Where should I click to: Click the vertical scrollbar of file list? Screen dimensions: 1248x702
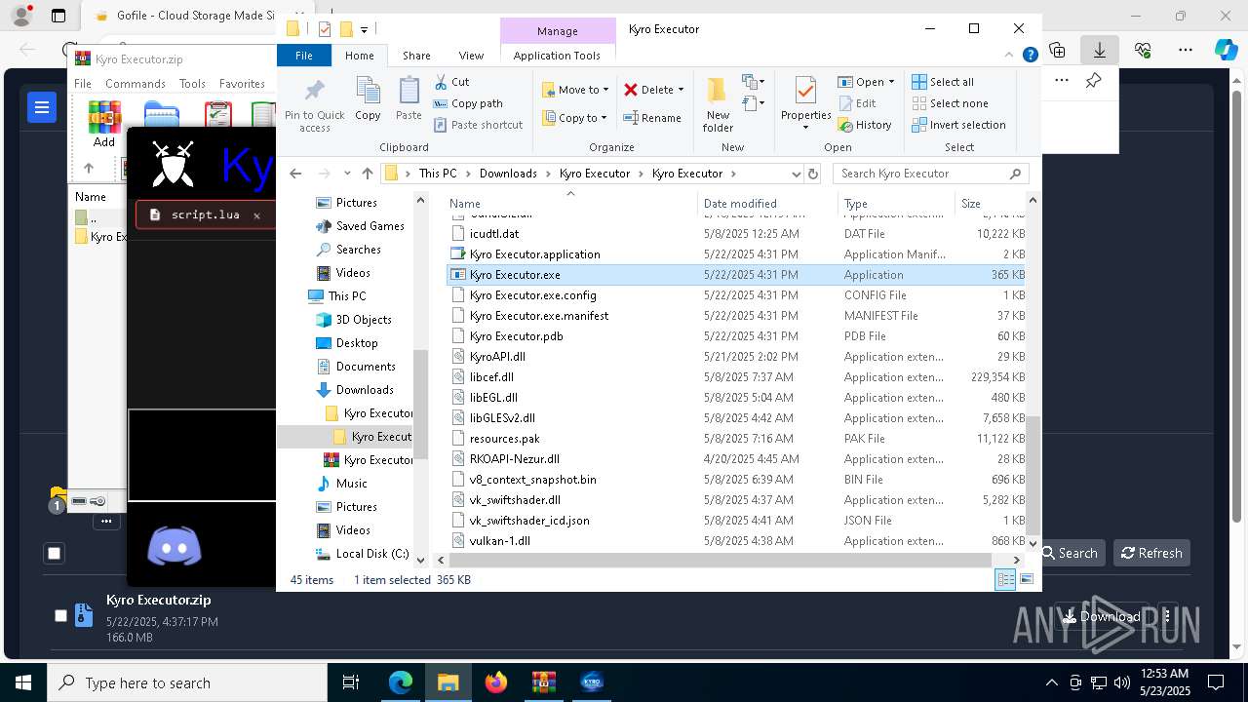pos(1033,475)
